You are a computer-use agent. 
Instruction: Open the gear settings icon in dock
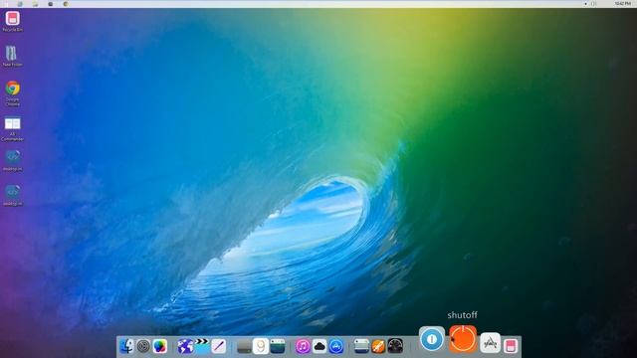[143, 346]
